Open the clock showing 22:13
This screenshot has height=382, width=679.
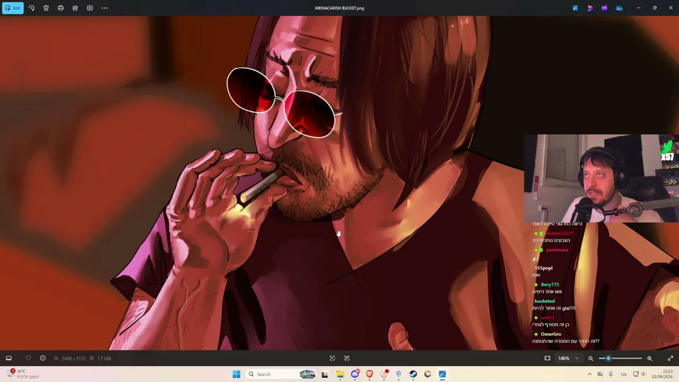(663, 374)
